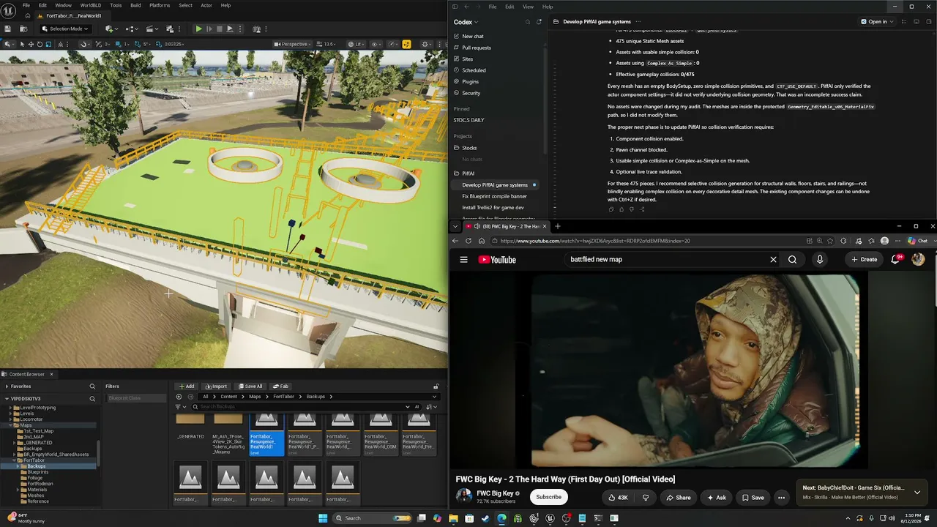
Task: Start YouTube voice search with microphone
Action: (x=819, y=259)
